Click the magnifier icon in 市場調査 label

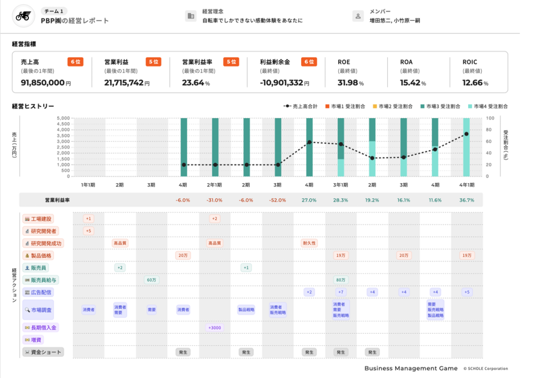(27, 310)
